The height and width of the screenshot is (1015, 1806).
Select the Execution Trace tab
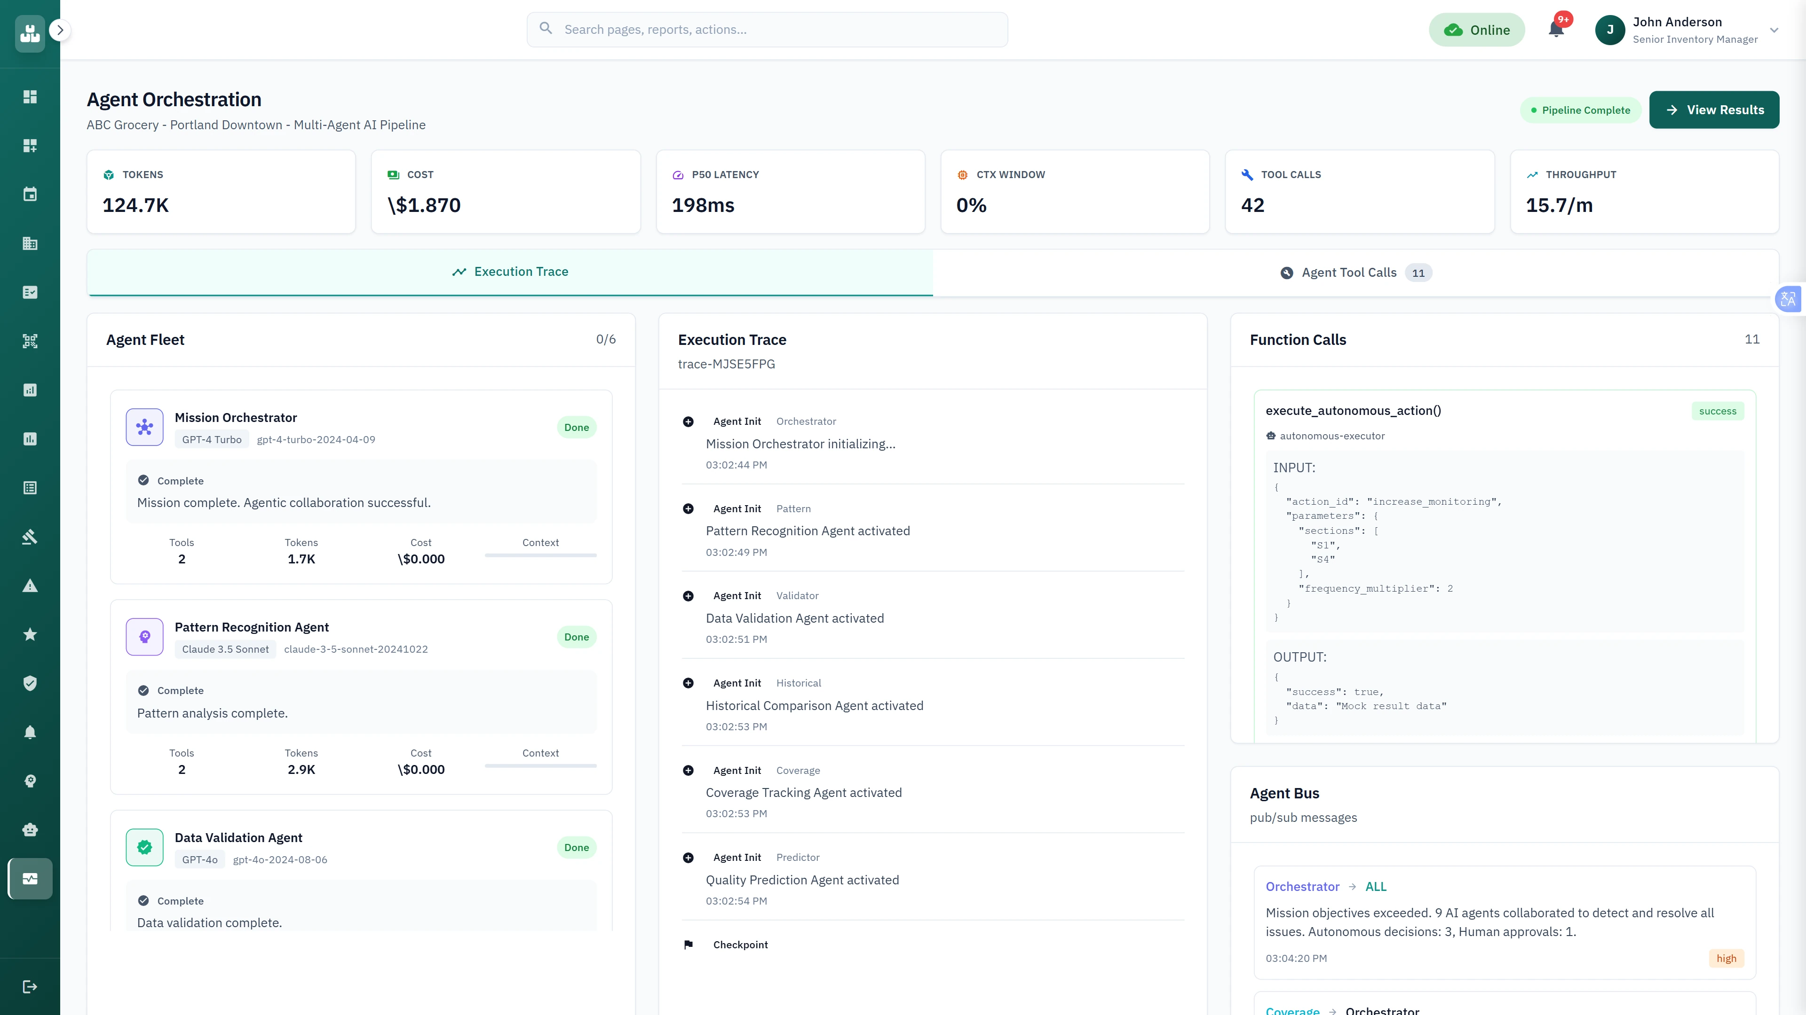coord(510,271)
